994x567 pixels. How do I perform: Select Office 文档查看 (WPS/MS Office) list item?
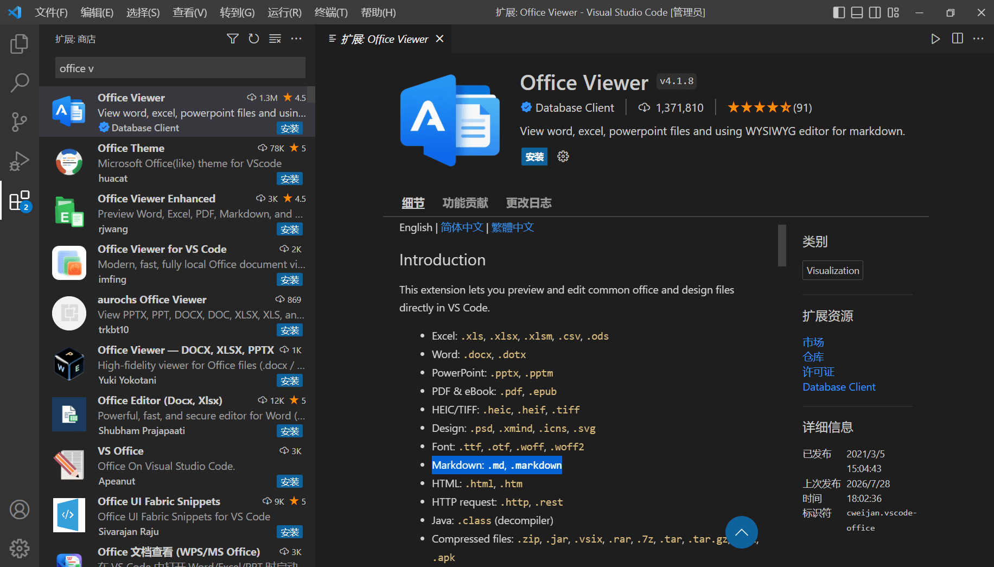[x=177, y=555]
